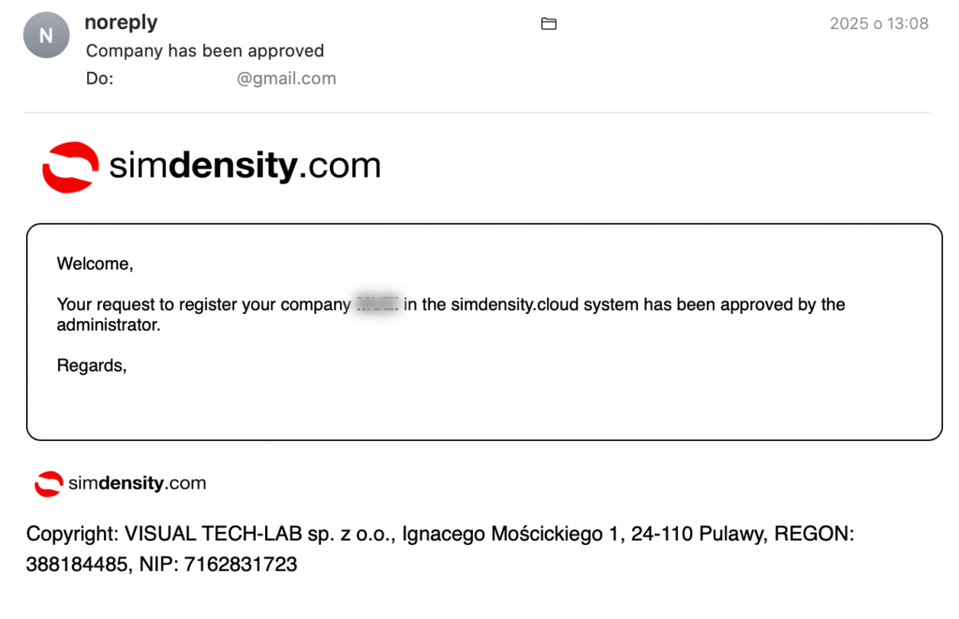Click the large simdensity.com wordmark text

pyautogui.click(x=244, y=167)
